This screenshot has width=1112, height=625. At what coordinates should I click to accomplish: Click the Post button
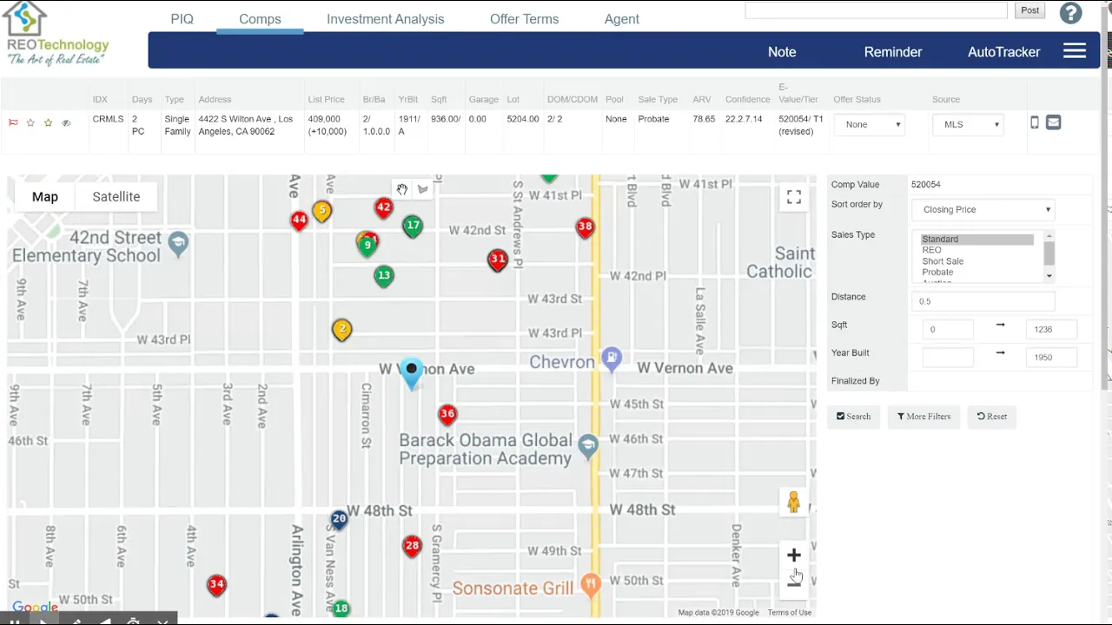click(1029, 10)
